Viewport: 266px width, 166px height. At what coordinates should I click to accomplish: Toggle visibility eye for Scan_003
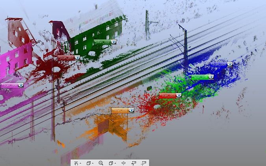178,96
